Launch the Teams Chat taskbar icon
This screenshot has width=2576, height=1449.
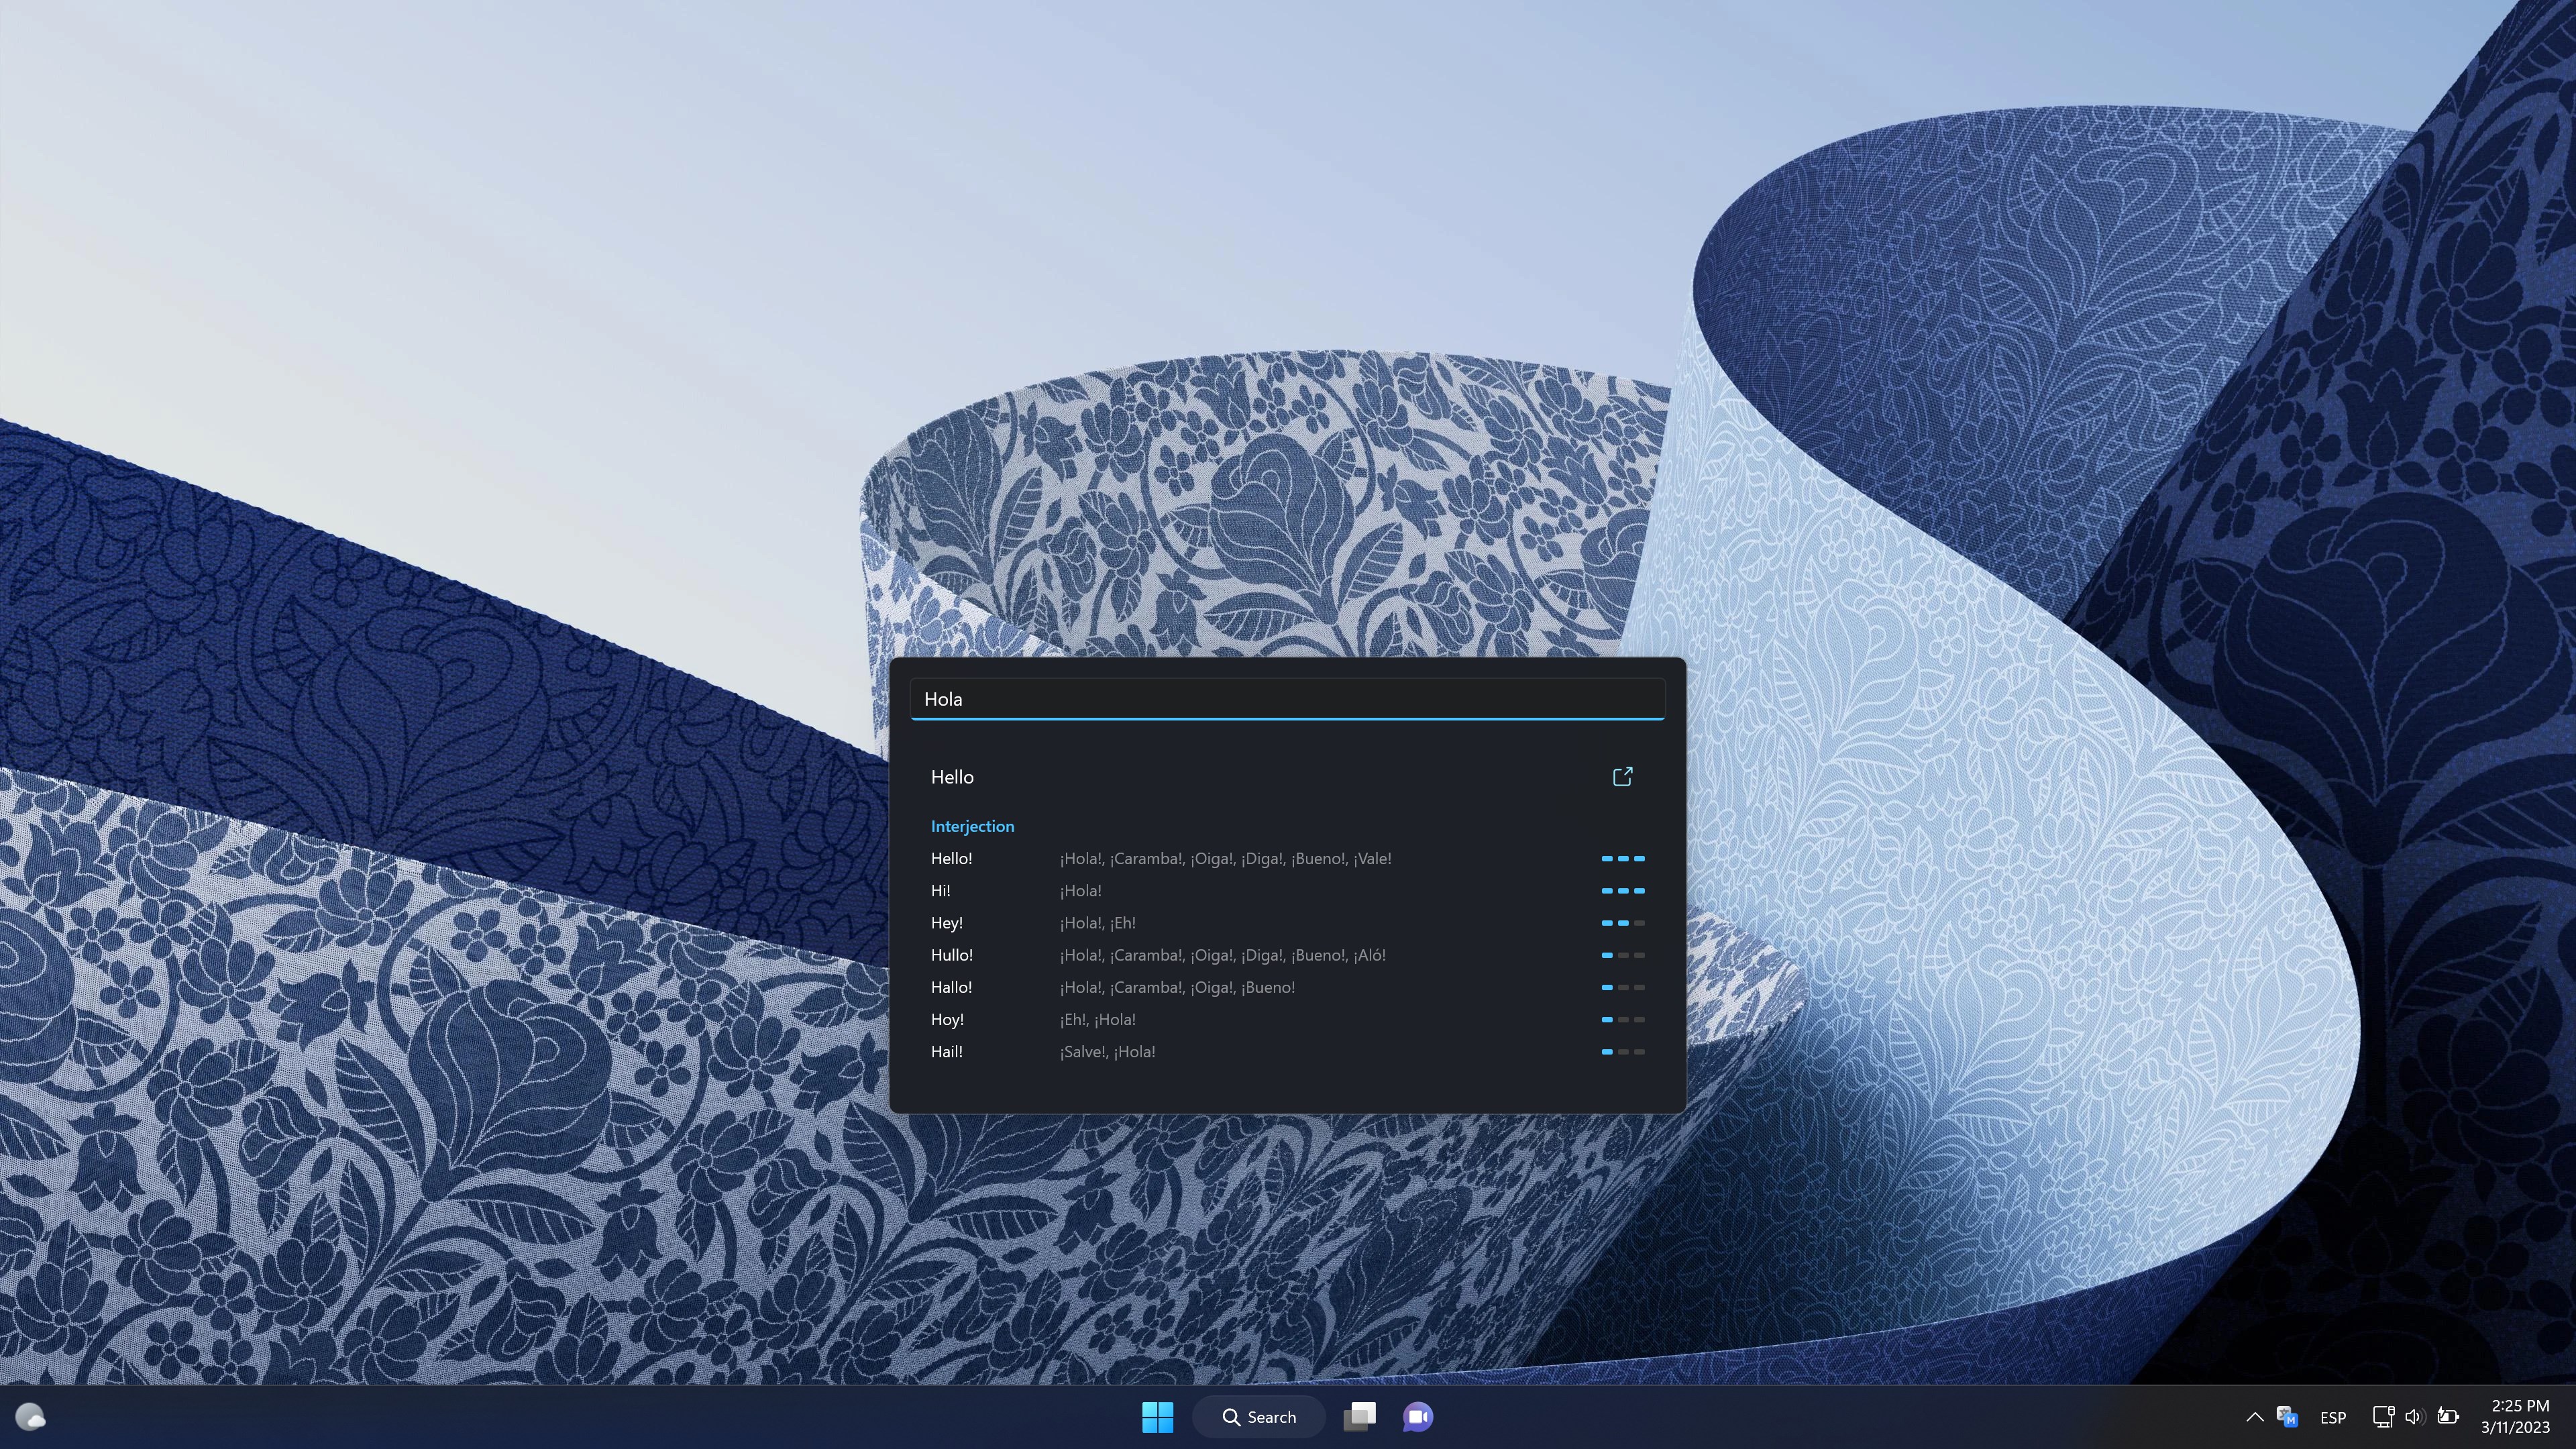click(1418, 1417)
